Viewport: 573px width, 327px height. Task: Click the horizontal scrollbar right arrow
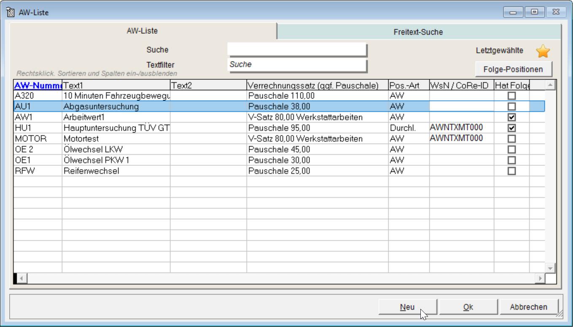540,278
